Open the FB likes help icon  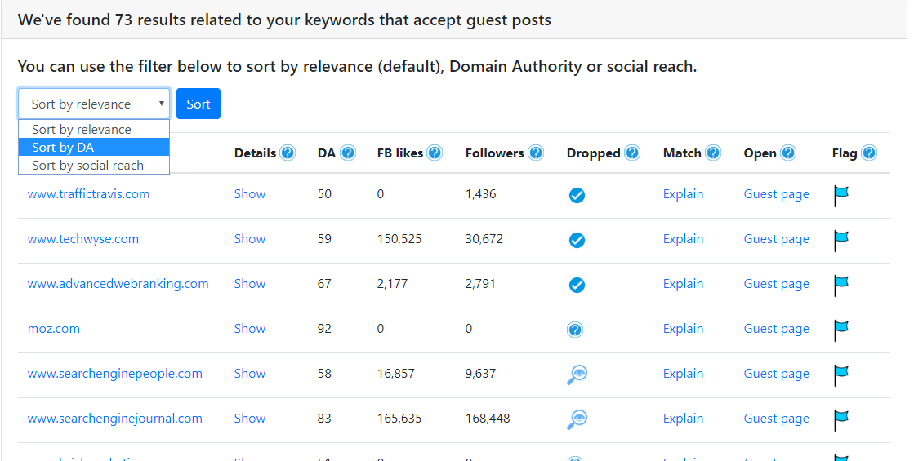pyautogui.click(x=435, y=153)
